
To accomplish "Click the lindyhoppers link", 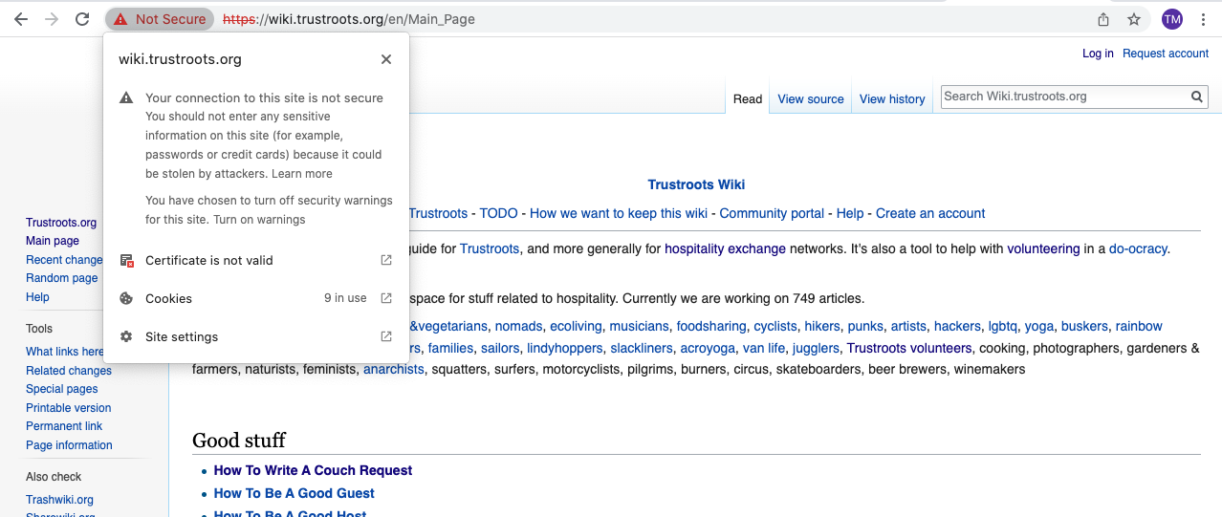I will [565, 348].
